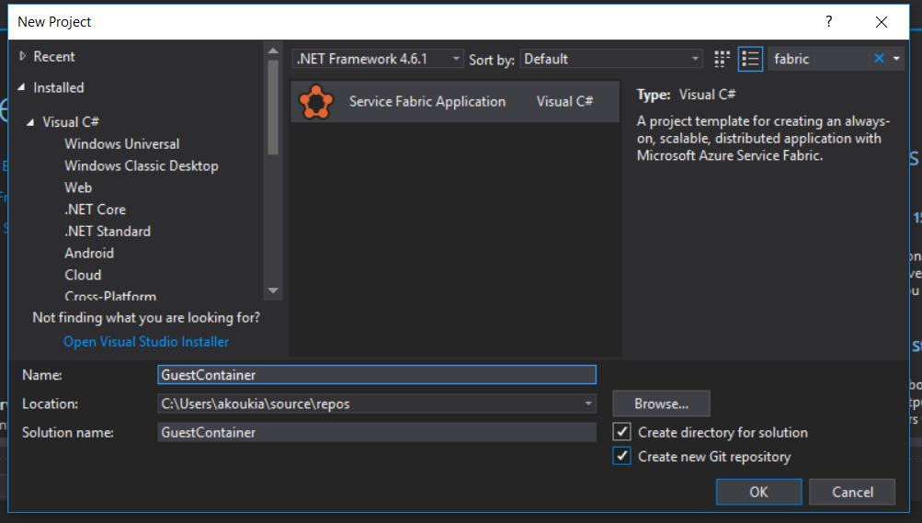This screenshot has height=523, width=922.
Task: Click the Browse... button
Action: click(661, 404)
